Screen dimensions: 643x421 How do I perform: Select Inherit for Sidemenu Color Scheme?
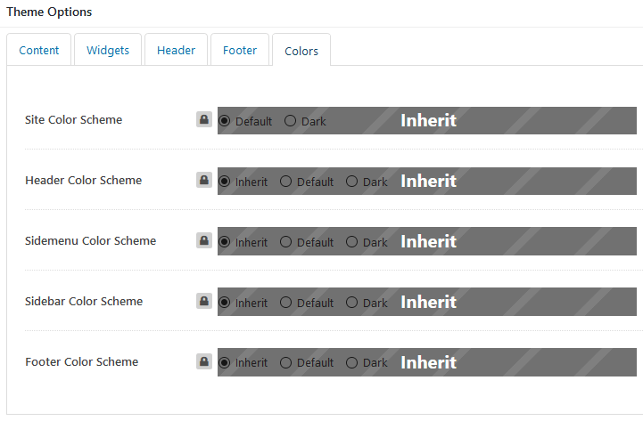pos(225,242)
